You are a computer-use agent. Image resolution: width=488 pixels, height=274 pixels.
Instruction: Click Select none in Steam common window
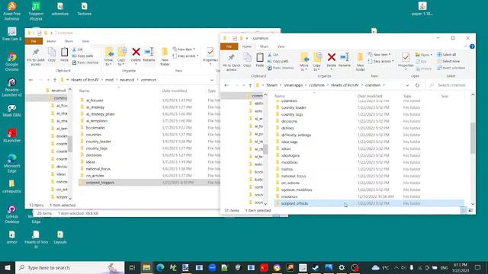tap(448, 61)
